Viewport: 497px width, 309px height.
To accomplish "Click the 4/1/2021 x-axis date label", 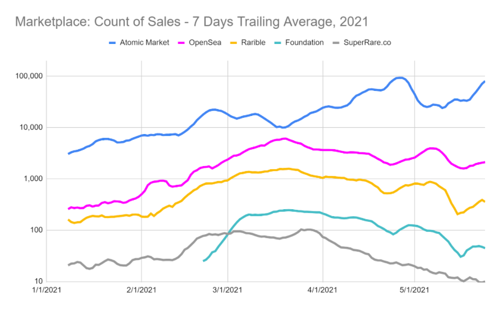I will pyautogui.click(x=322, y=290).
